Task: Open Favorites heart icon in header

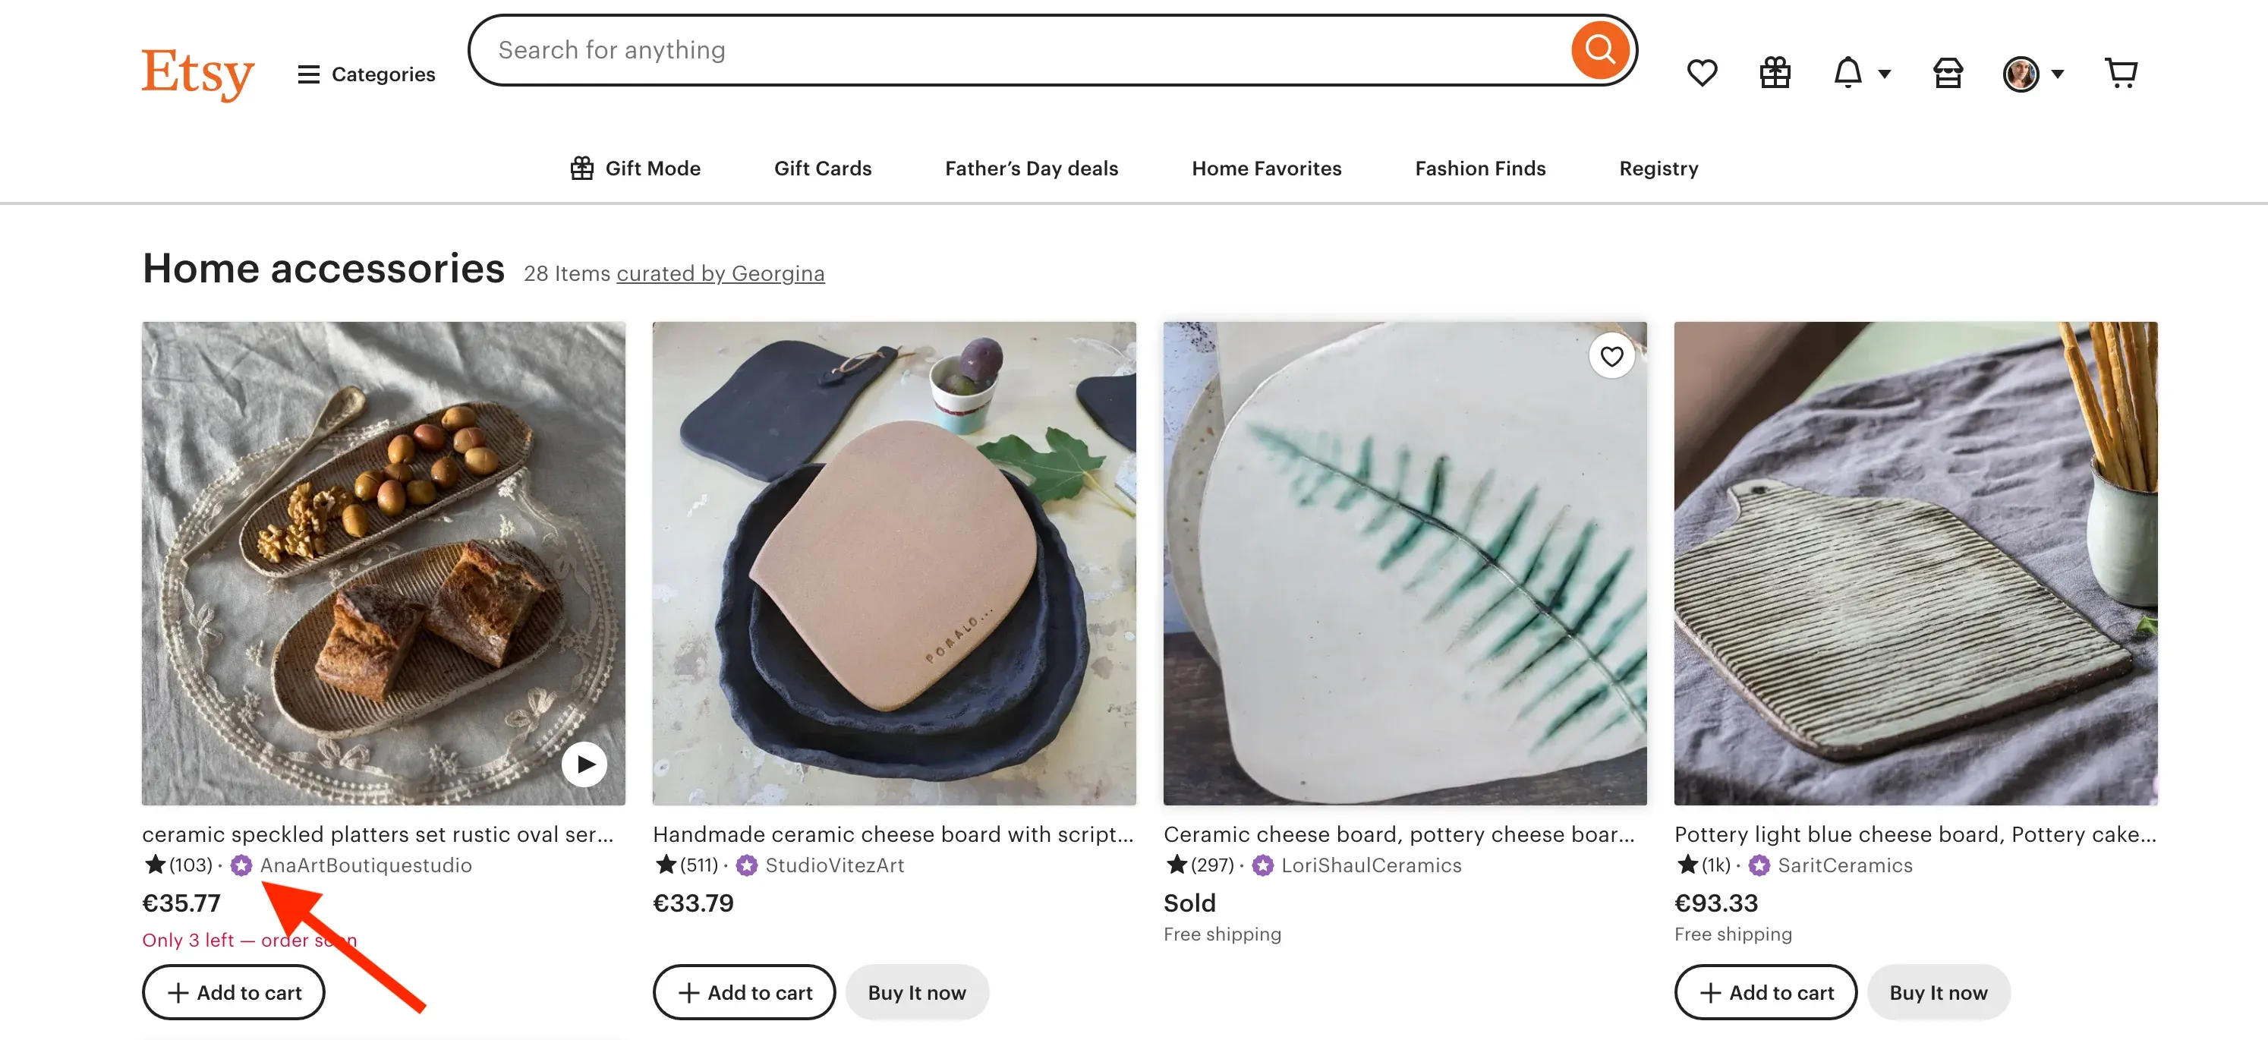Action: [x=1702, y=73]
